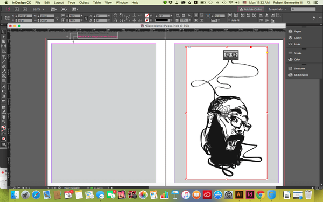
Task: Click the width W input field
Action: click(x=47, y=16)
